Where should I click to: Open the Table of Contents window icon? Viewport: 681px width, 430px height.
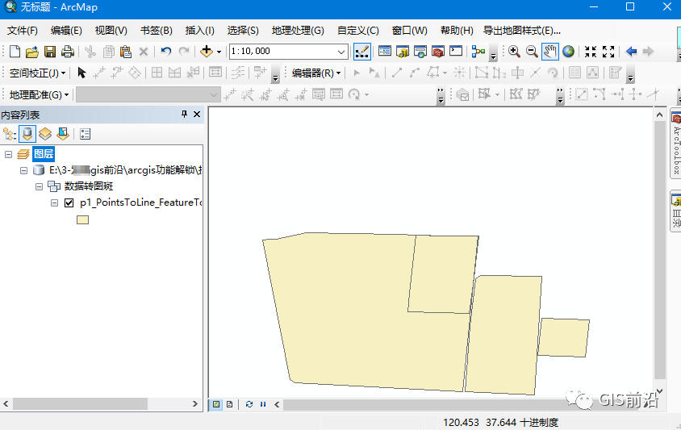(385, 52)
